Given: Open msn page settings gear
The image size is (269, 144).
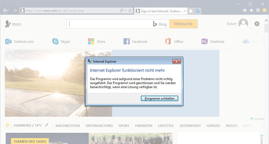Looking at the screenshot, I should tap(257, 24).
